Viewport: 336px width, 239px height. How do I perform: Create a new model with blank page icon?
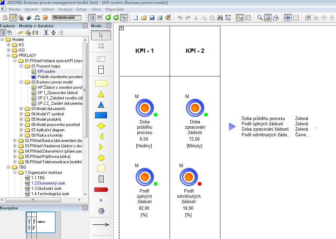click(136, 18)
